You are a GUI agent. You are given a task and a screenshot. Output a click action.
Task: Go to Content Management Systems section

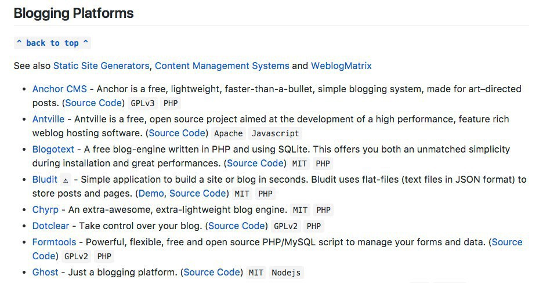point(222,66)
